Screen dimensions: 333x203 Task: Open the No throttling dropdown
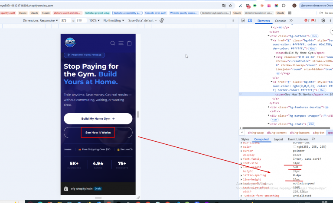tap(114, 20)
